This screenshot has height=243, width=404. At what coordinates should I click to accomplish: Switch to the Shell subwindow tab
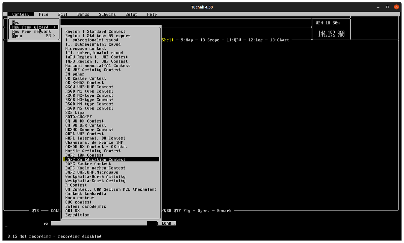(x=168, y=40)
